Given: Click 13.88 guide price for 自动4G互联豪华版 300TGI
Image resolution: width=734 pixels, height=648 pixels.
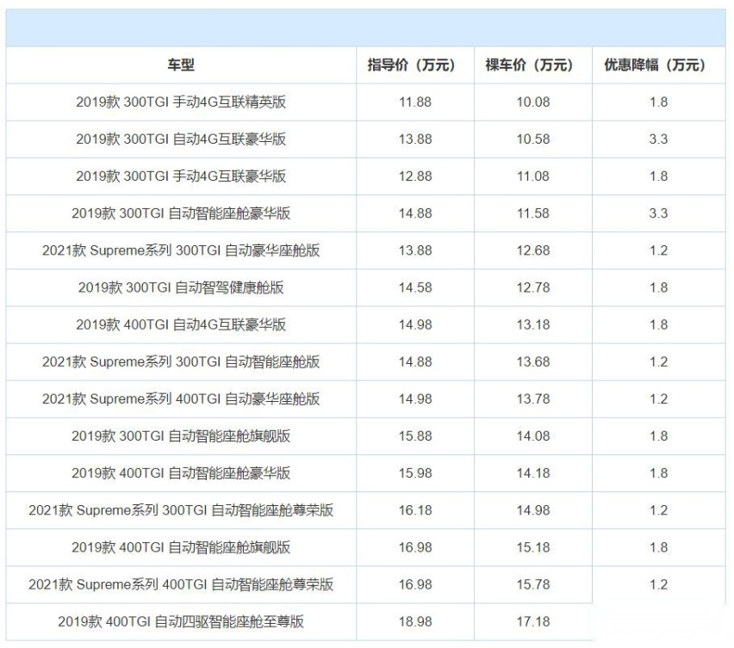Looking at the screenshot, I should [415, 139].
